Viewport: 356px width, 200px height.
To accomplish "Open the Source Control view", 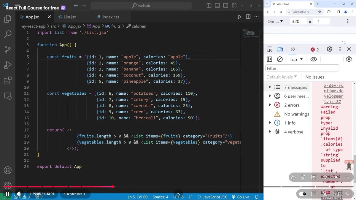I will (x=8, y=50).
